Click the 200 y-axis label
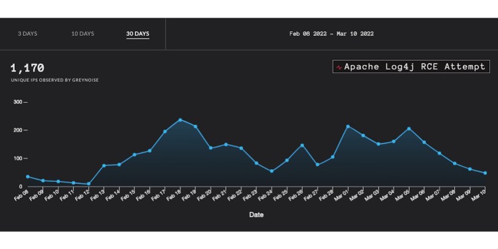 pyautogui.click(x=18, y=130)
